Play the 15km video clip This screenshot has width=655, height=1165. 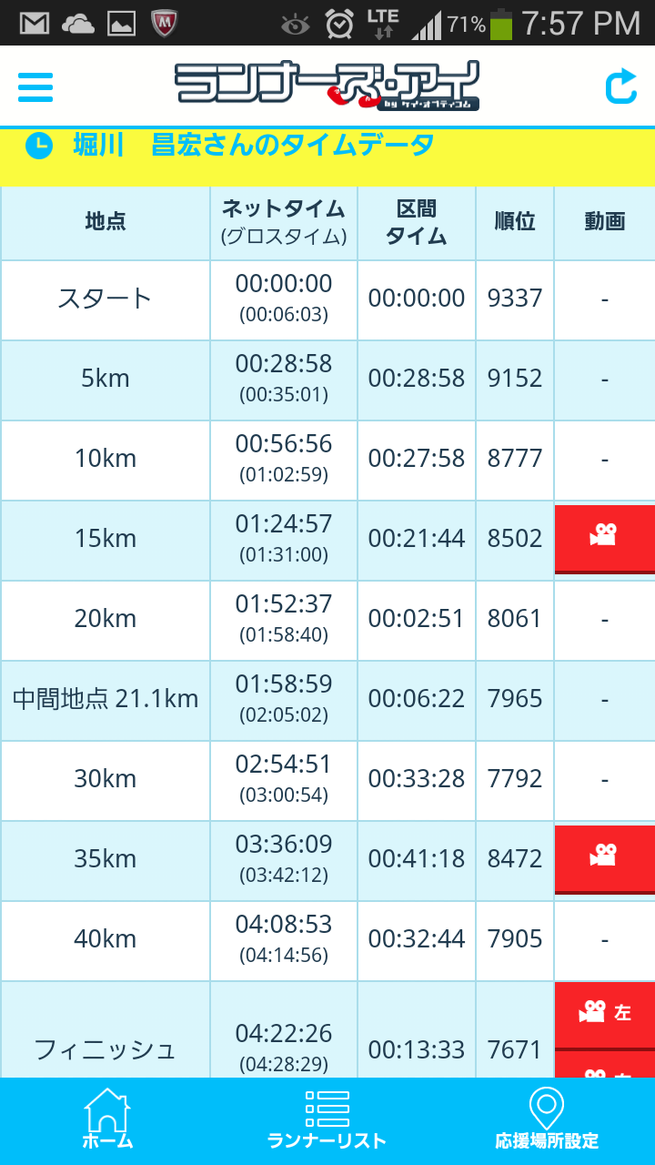point(604,537)
